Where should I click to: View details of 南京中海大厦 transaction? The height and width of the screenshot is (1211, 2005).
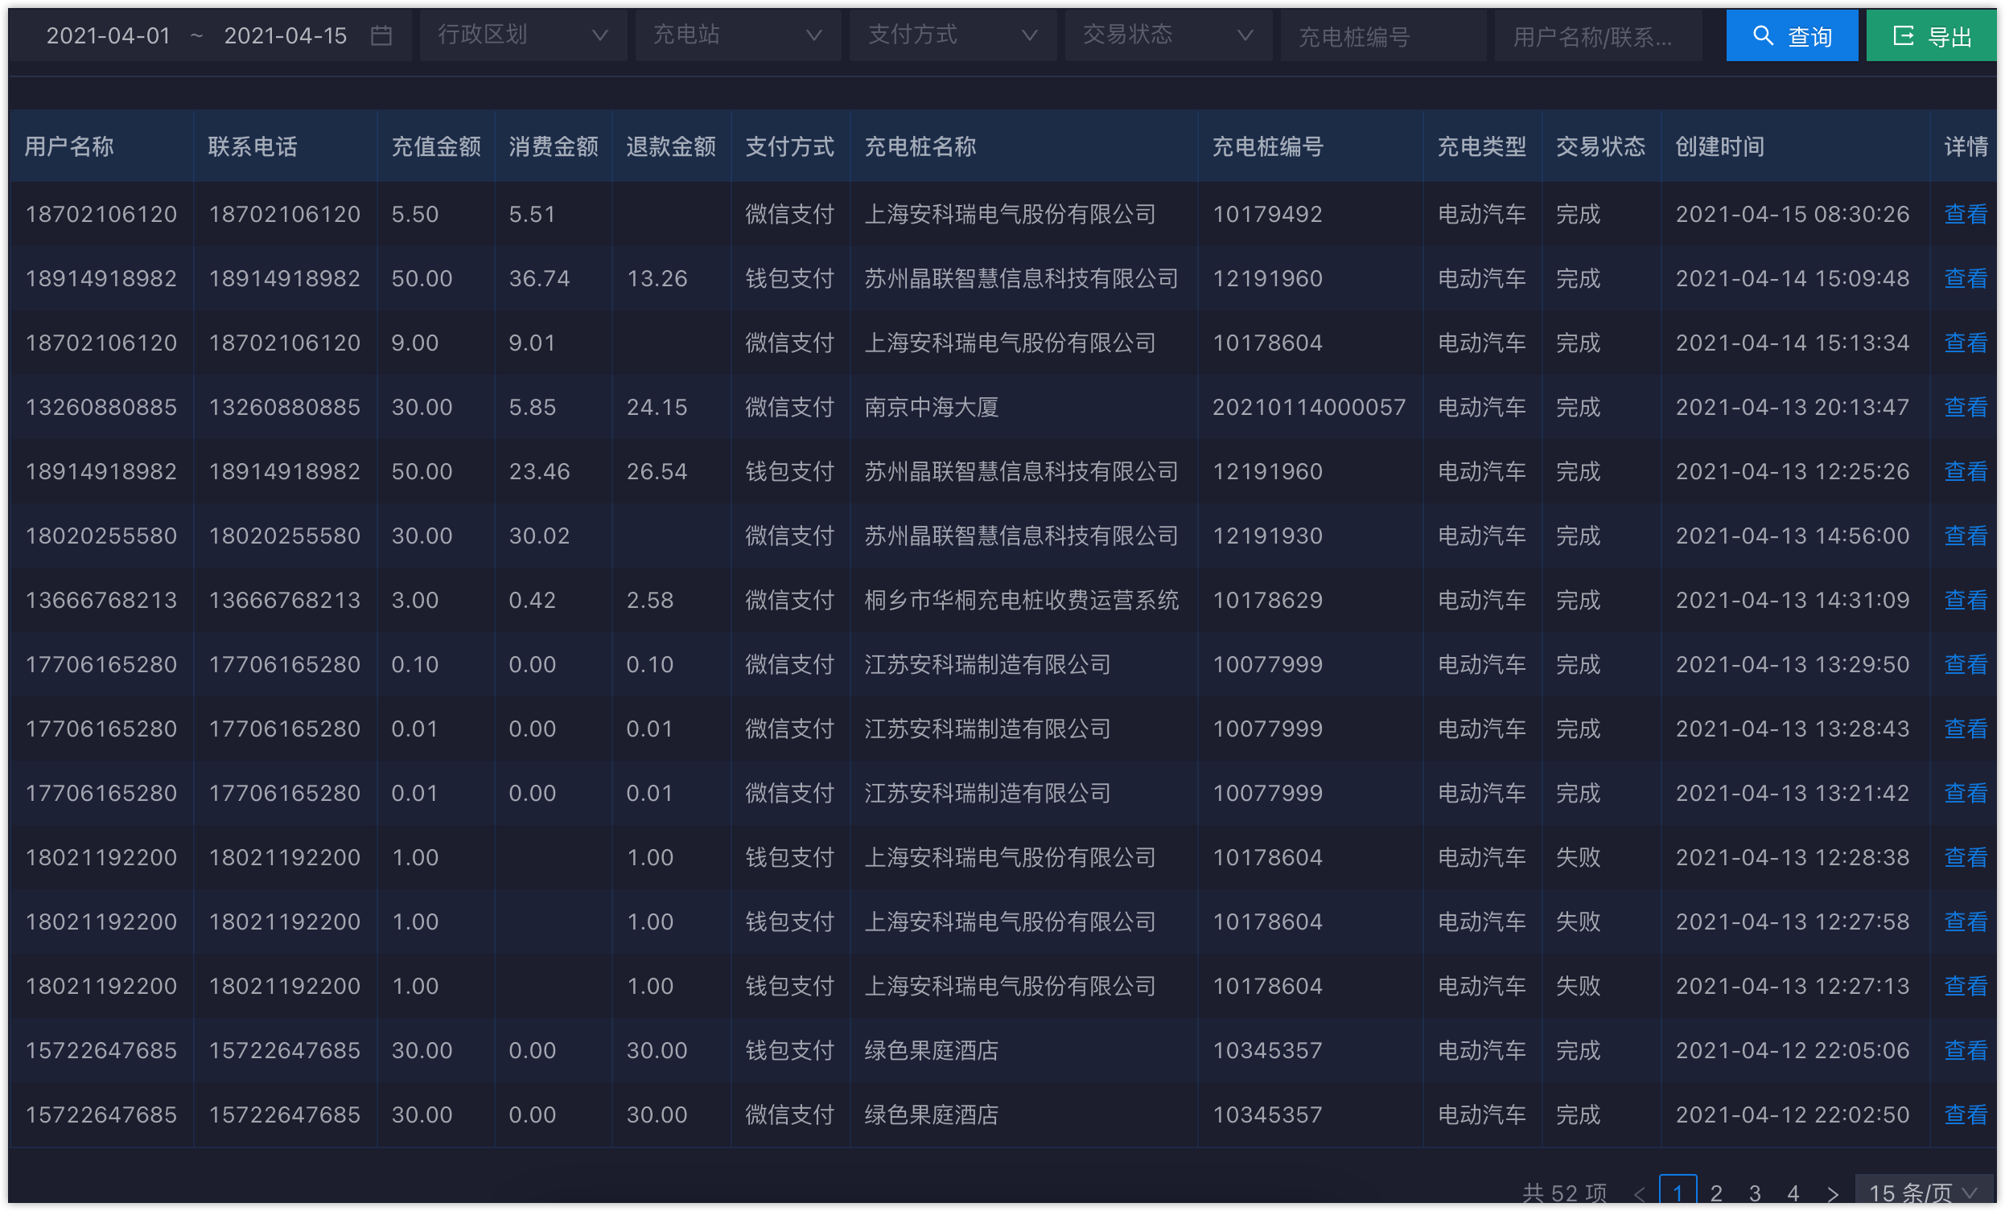coord(1965,407)
